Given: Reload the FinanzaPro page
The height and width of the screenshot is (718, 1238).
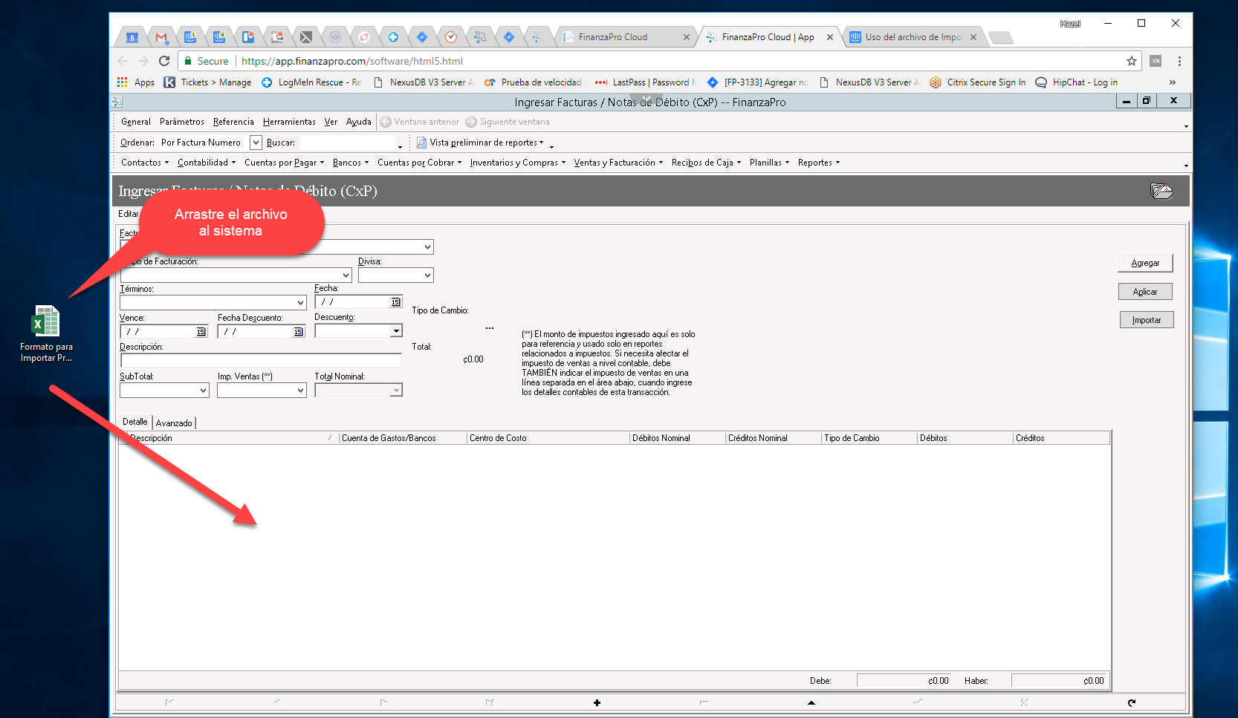Looking at the screenshot, I should click(x=164, y=61).
